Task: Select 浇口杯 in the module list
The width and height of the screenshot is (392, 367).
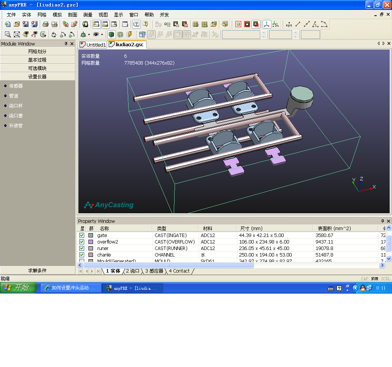Action: 16,106
